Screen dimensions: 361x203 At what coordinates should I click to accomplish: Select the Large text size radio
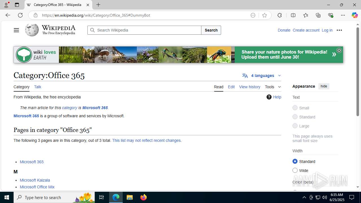295,126
